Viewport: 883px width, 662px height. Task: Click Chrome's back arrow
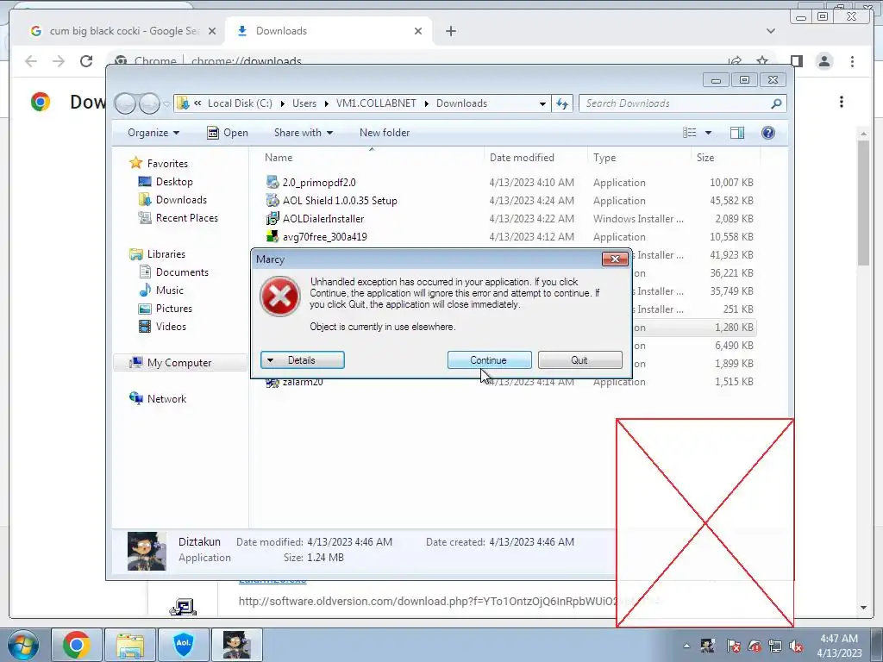click(31, 61)
